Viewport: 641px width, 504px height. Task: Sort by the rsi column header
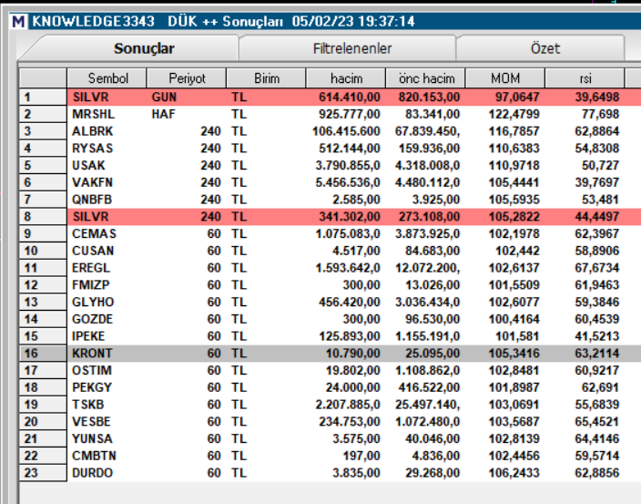(585, 78)
